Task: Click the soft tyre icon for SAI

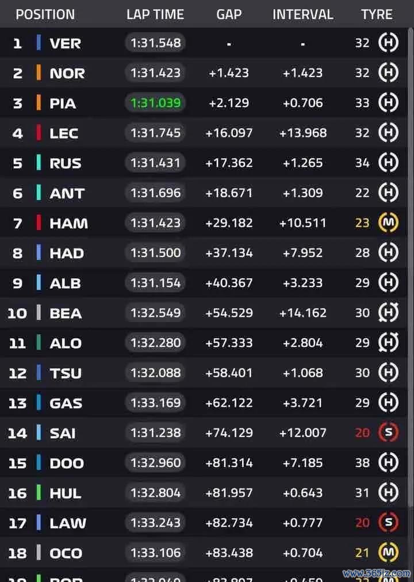Action: click(388, 432)
